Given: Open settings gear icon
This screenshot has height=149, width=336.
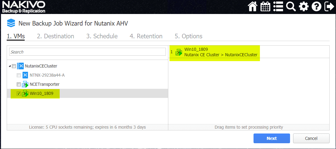Looking at the screenshot, I should [303, 6].
